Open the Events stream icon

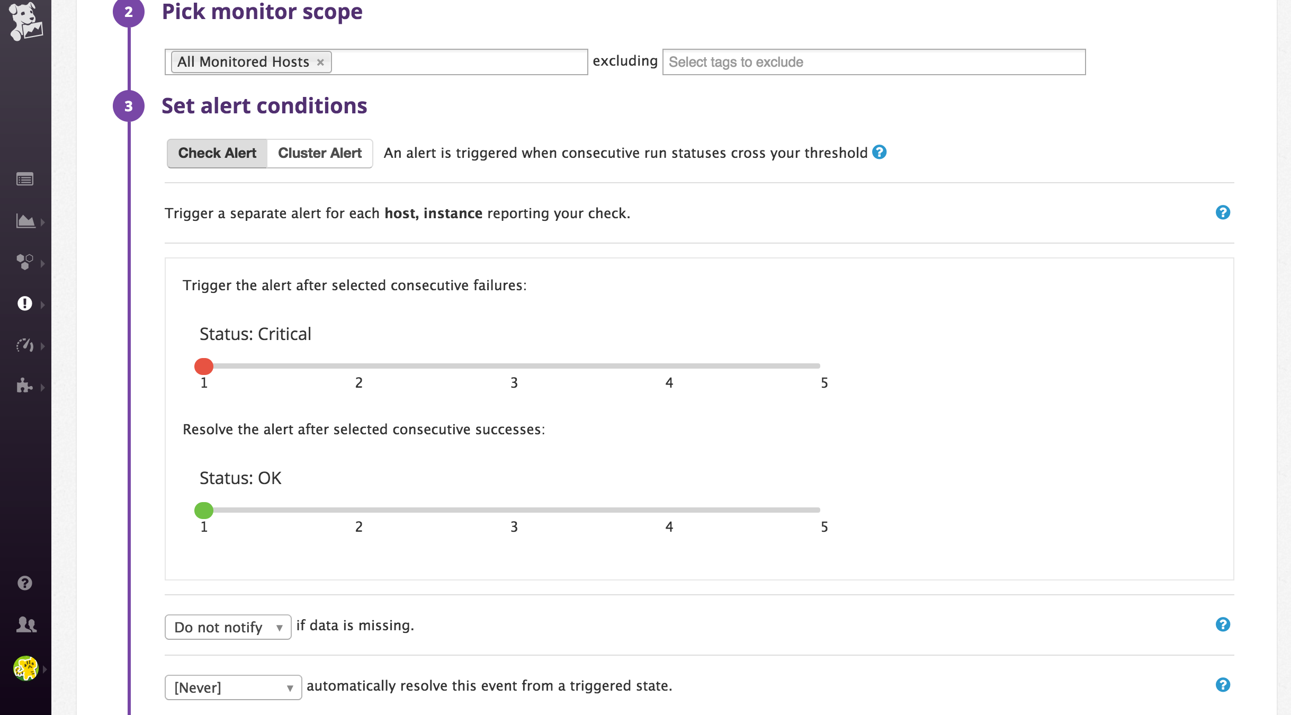click(24, 179)
